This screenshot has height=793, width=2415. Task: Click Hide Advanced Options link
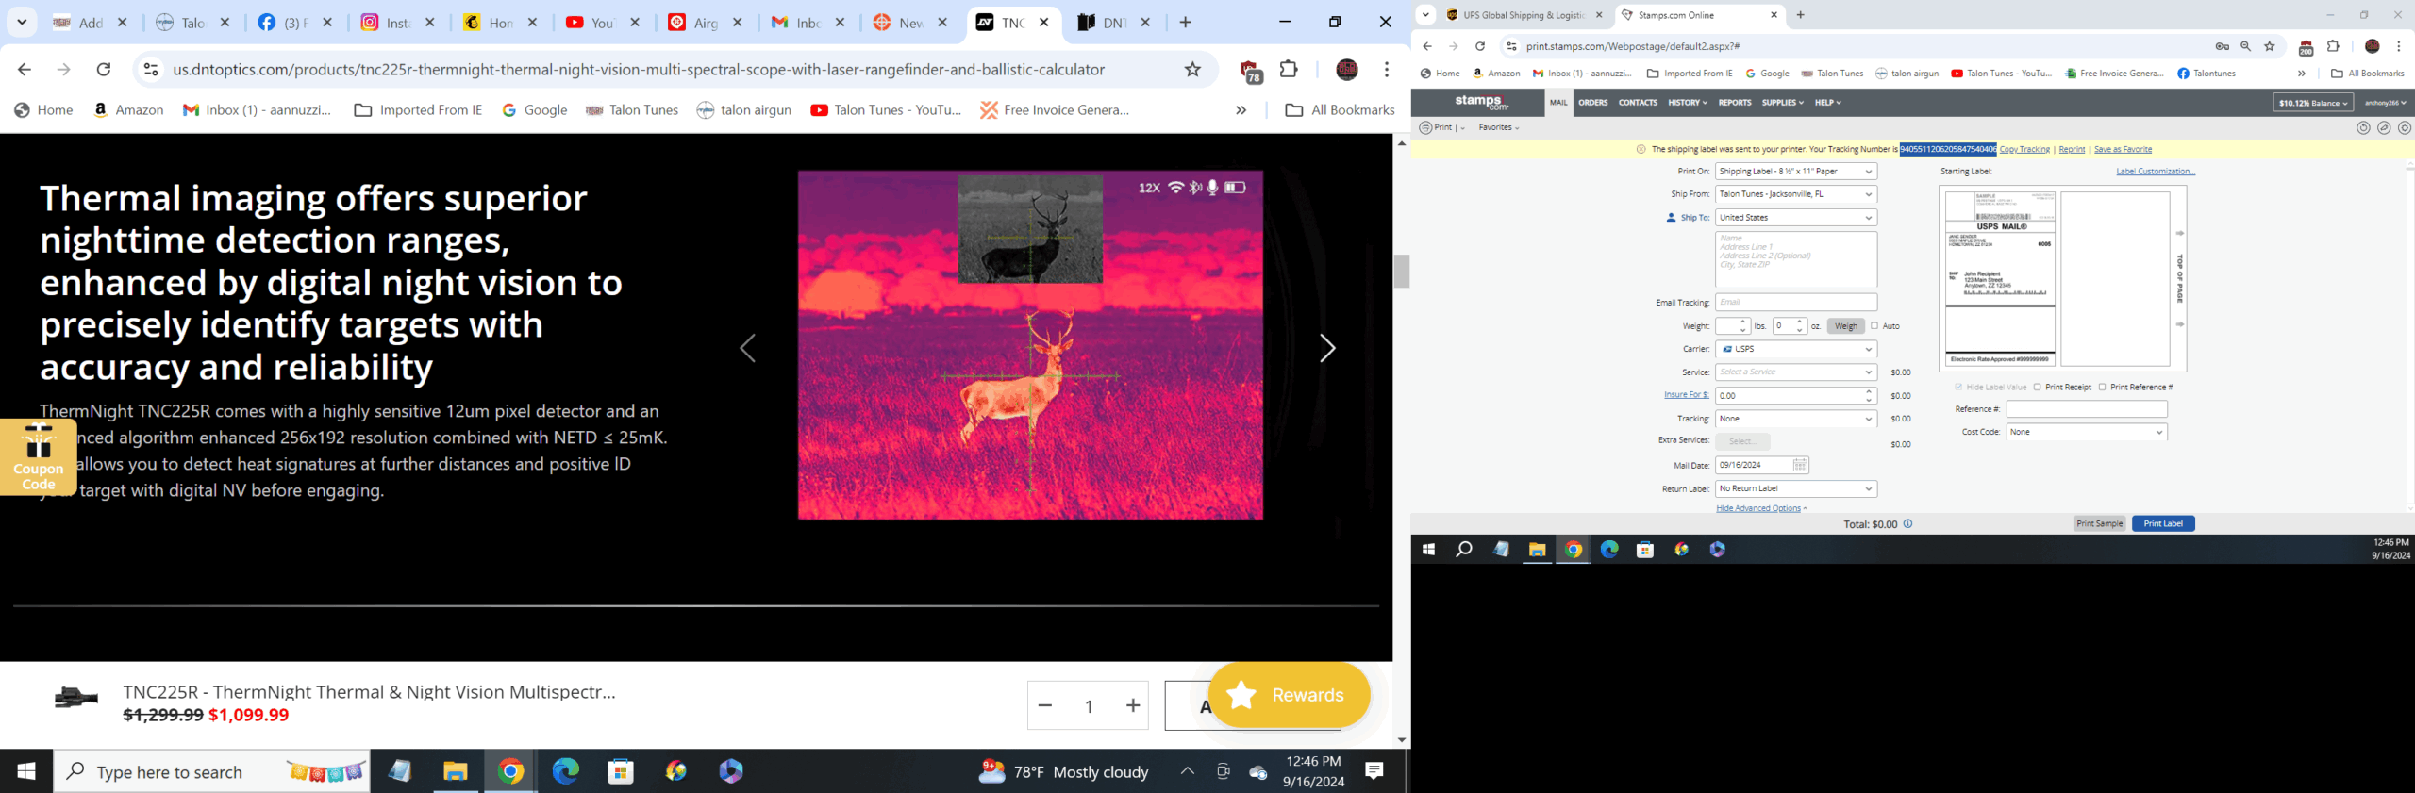pyautogui.click(x=1758, y=509)
